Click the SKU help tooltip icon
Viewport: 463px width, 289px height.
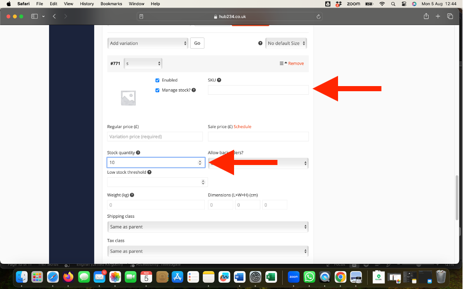coord(219,80)
